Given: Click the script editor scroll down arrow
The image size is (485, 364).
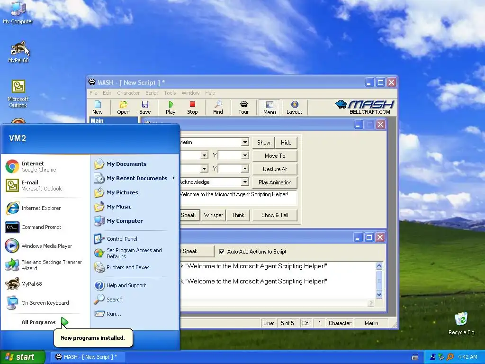Looking at the screenshot, I should tap(379, 294).
